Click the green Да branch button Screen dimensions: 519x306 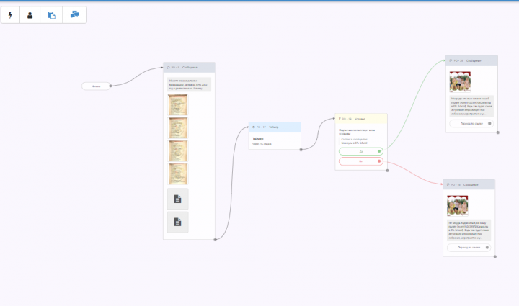point(361,151)
